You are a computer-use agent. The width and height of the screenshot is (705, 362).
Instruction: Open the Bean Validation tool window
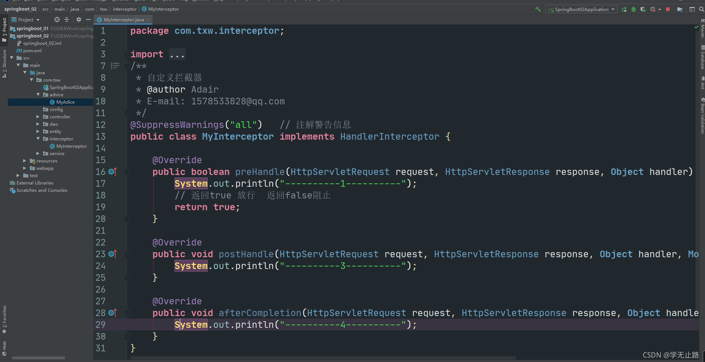tap(702, 116)
